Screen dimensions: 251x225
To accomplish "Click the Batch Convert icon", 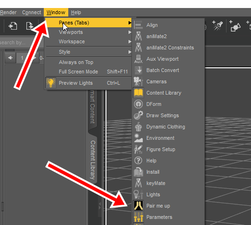I will (138, 70).
